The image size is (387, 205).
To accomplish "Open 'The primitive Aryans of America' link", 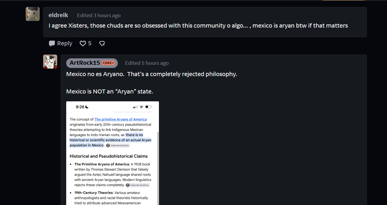I will point(120,119).
